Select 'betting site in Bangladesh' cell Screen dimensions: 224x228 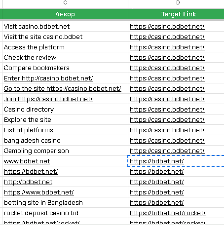point(65,203)
